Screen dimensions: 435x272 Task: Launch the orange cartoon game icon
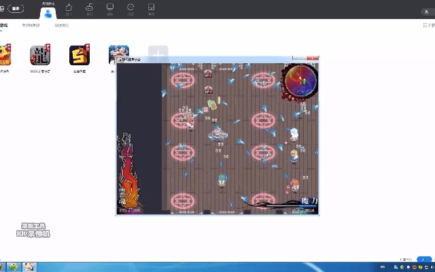3,55
